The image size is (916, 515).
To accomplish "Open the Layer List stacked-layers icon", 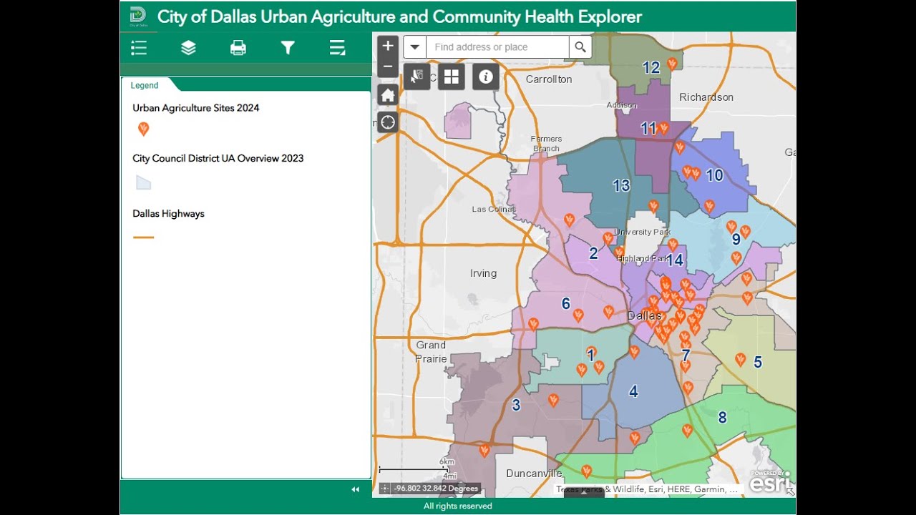I will point(188,48).
